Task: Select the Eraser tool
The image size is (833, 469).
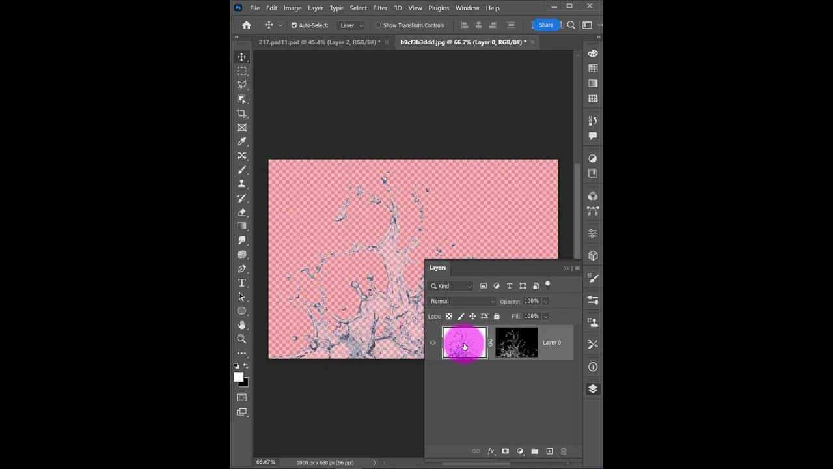Action: pos(242,212)
